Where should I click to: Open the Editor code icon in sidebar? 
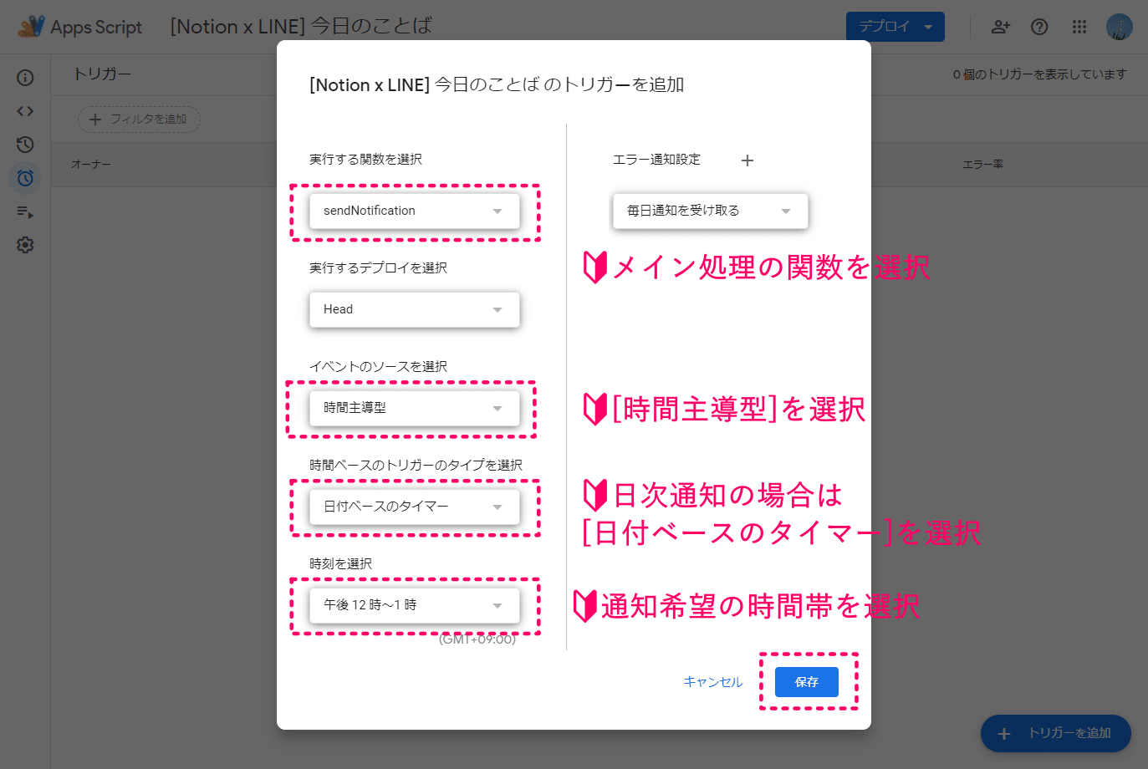tap(25, 111)
